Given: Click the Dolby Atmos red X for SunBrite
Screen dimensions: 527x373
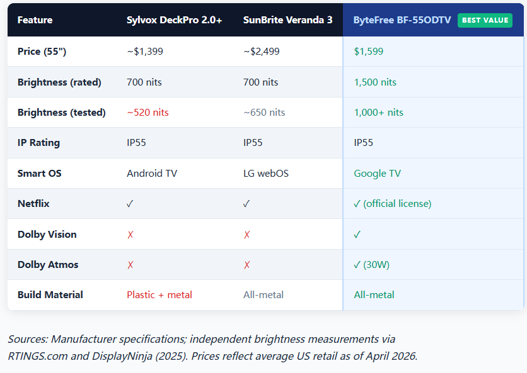Looking at the screenshot, I should (x=246, y=265).
